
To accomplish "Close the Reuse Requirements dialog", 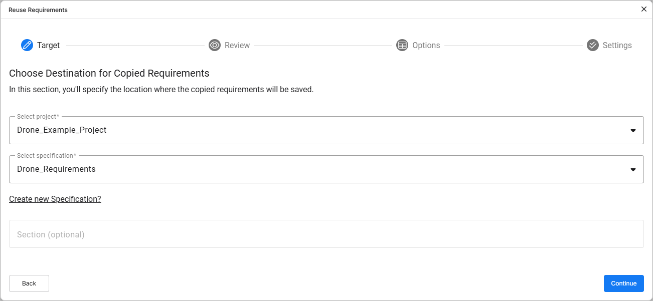I will pyautogui.click(x=644, y=9).
